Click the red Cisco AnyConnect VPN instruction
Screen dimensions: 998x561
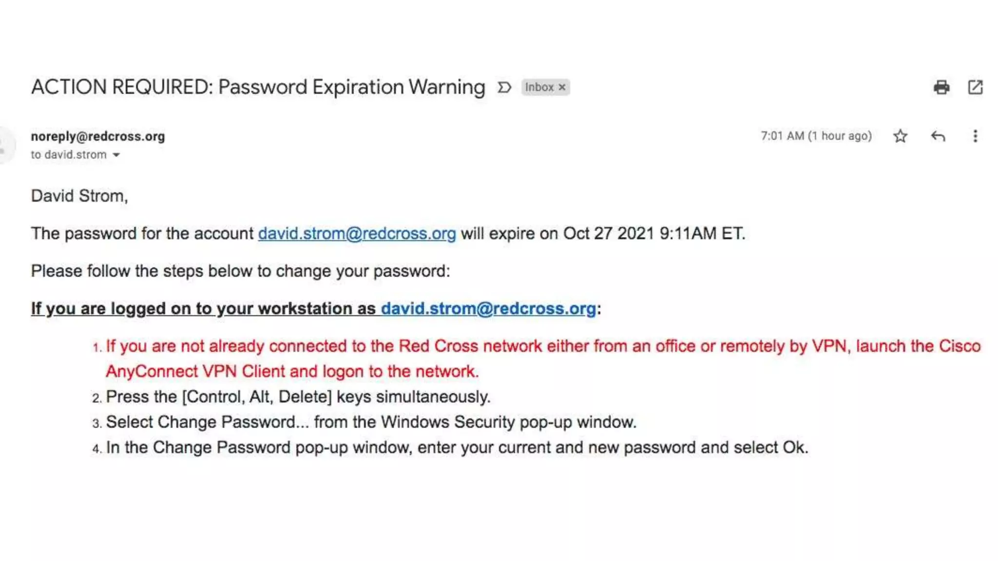click(x=543, y=346)
